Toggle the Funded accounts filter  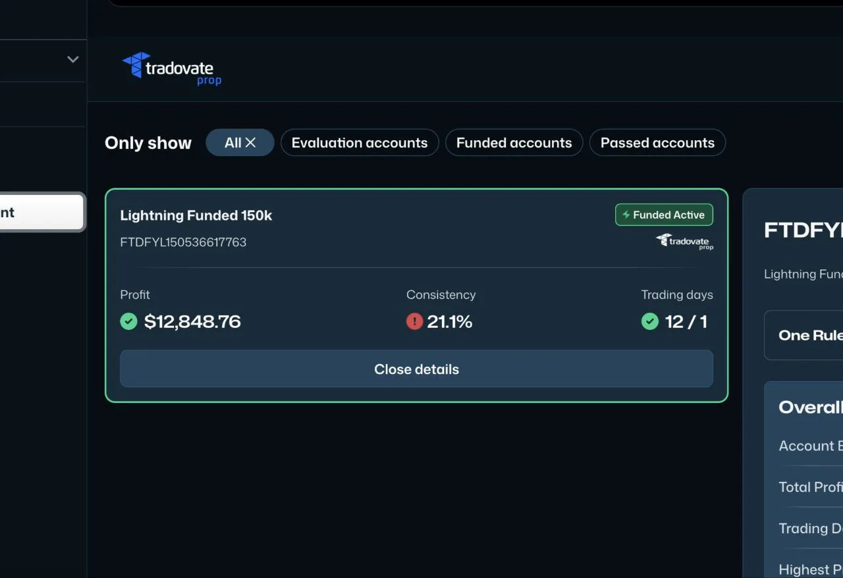pyautogui.click(x=514, y=142)
